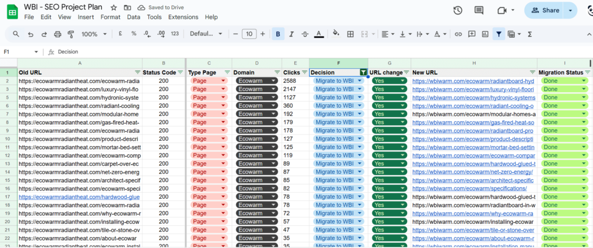Click the formula bar showing Decision
The image size is (593, 248).
(324, 52)
